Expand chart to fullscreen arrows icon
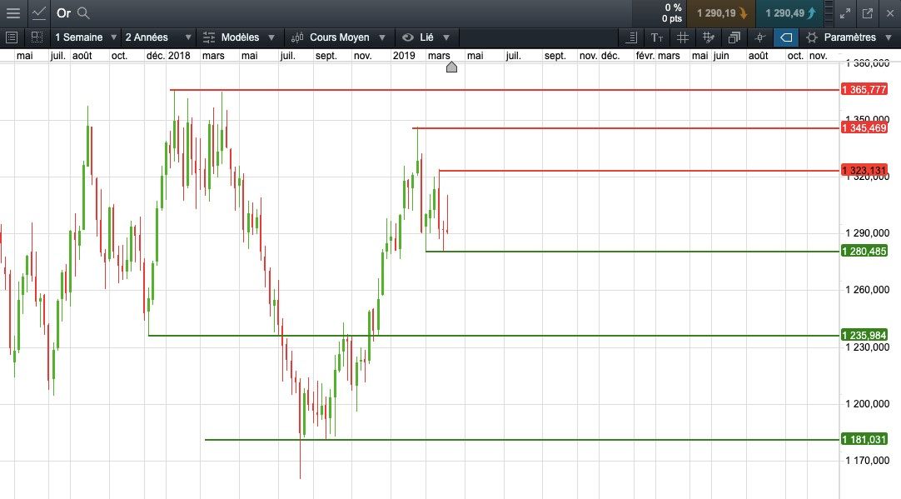Viewport: 901px width, 499px height. coord(845,13)
